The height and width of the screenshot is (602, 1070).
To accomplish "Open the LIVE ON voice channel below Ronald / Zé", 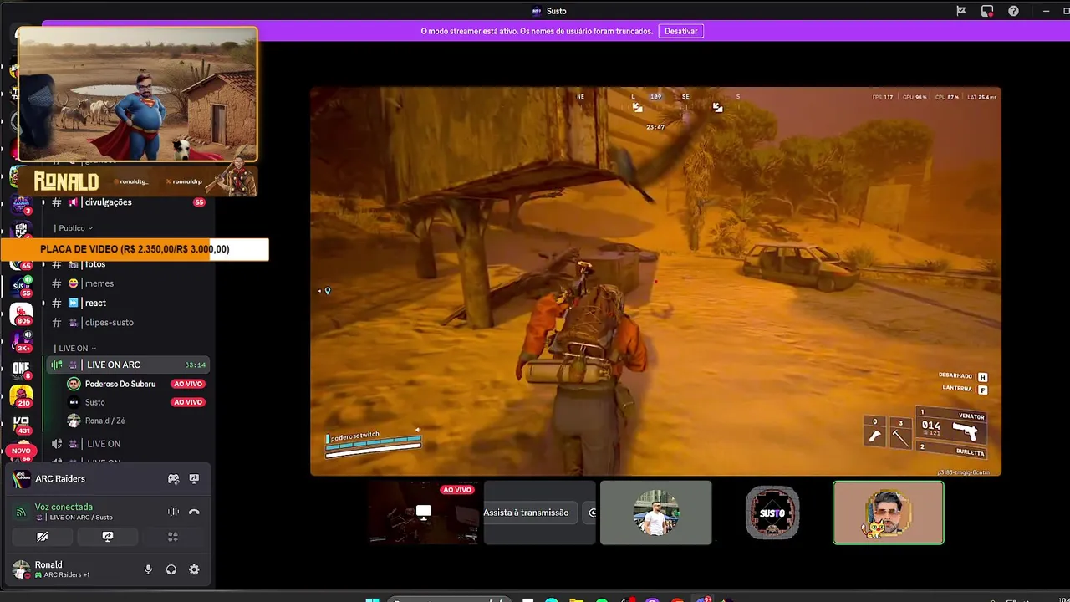I will [127, 444].
